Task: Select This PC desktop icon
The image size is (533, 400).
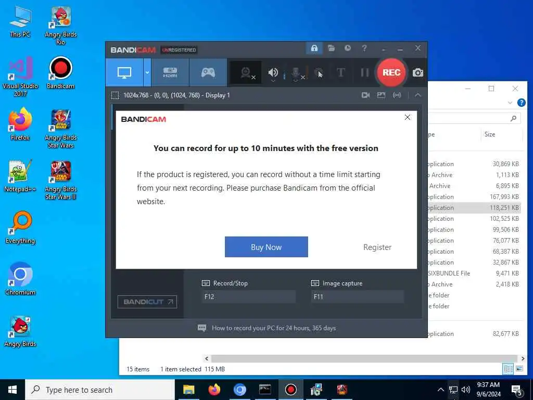Action: point(20,22)
